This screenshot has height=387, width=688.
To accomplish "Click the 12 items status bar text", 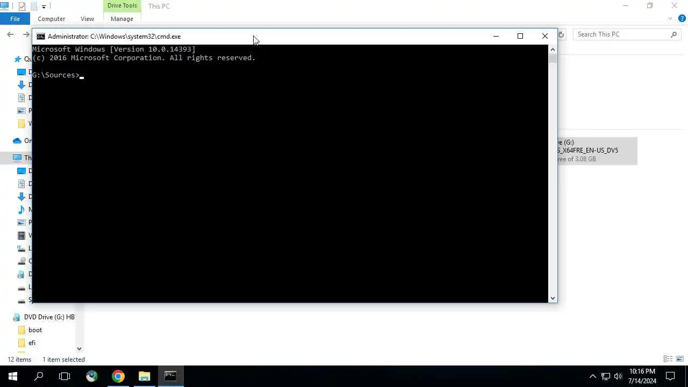I will tap(19, 360).
